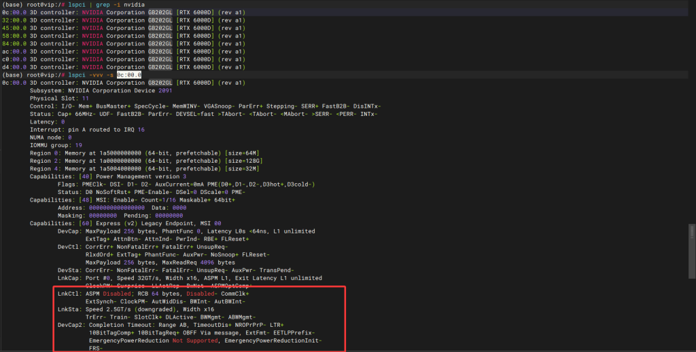Image resolution: width=696 pixels, height=352 pixels.
Task: Click the 58:00.0 device address
Action: coord(14,35)
